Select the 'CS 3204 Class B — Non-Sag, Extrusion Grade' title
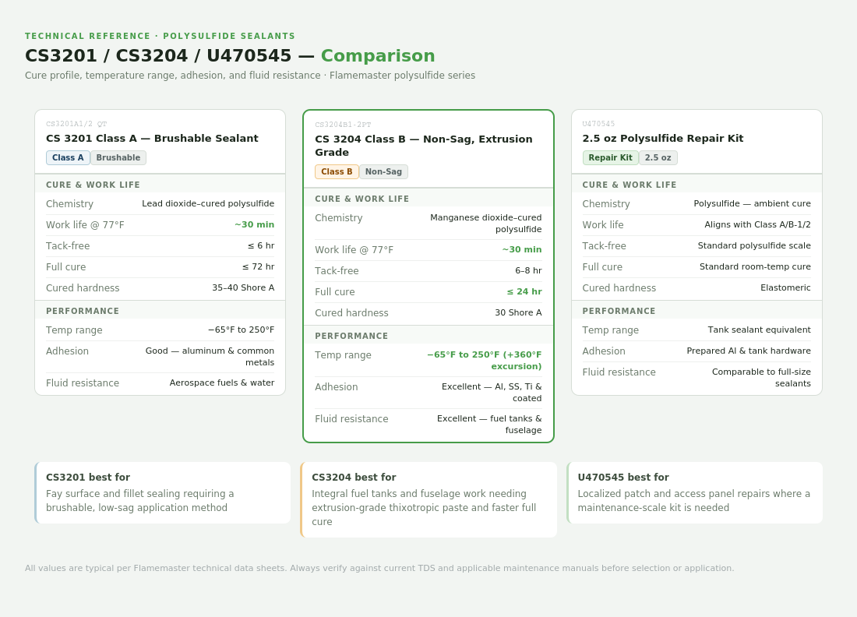Viewport: 857px width, 617px height. tap(424, 146)
